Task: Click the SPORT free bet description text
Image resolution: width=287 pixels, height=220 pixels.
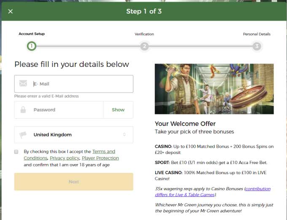Action: click(x=211, y=162)
